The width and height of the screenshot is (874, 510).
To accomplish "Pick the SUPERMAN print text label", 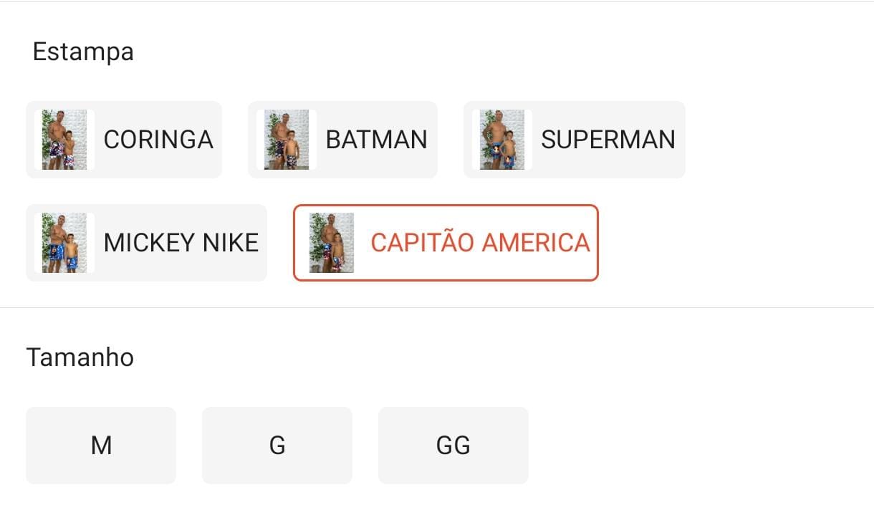I will (608, 140).
